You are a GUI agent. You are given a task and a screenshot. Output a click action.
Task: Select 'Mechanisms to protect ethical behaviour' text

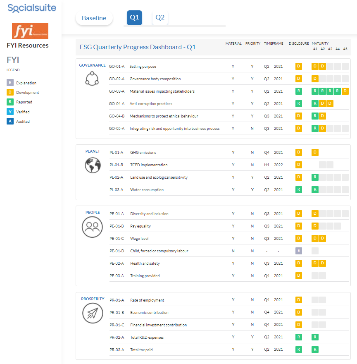(164, 116)
